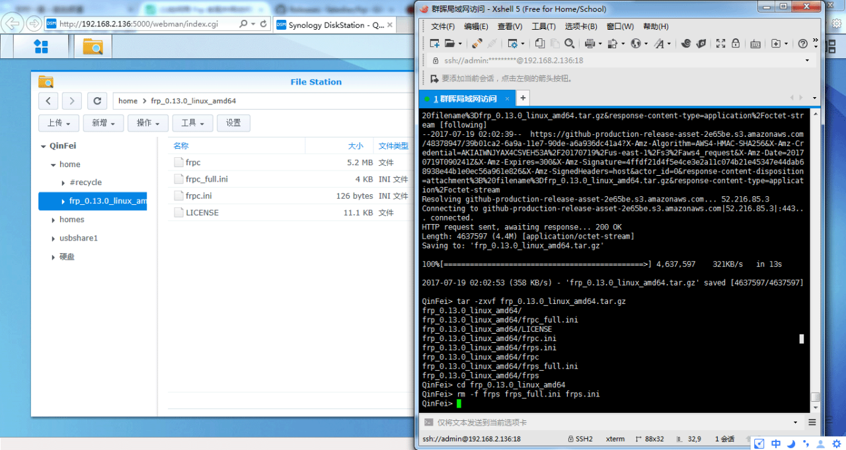Select the frpc_full.ini file

point(206,179)
